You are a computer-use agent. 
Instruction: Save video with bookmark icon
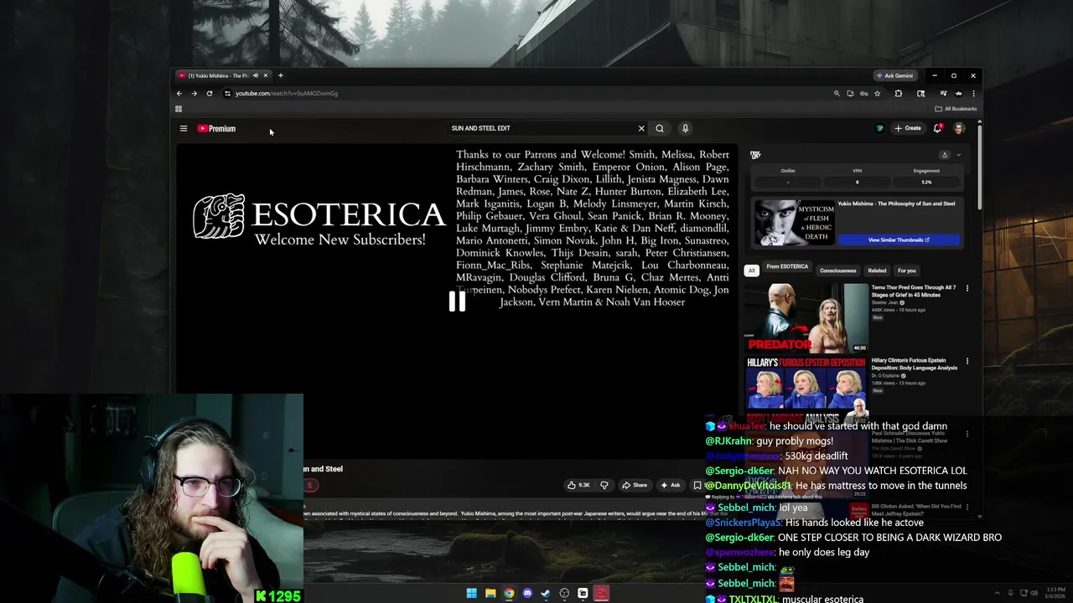pos(697,485)
